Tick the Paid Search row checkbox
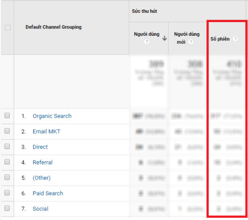This screenshot has height=220, width=248. tap(7, 192)
